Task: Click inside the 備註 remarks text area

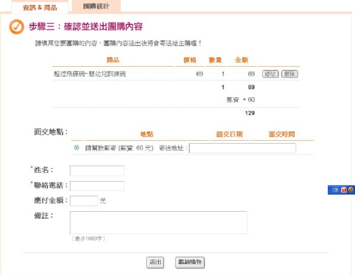Action: pyautogui.click(x=158, y=222)
